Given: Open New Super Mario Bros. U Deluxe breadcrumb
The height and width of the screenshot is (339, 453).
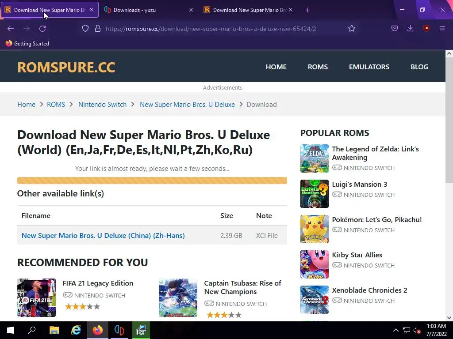Looking at the screenshot, I should [x=187, y=104].
